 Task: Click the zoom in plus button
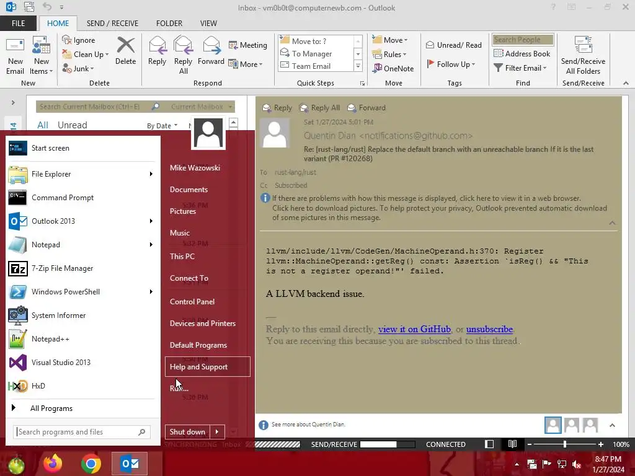pos(601,444)
